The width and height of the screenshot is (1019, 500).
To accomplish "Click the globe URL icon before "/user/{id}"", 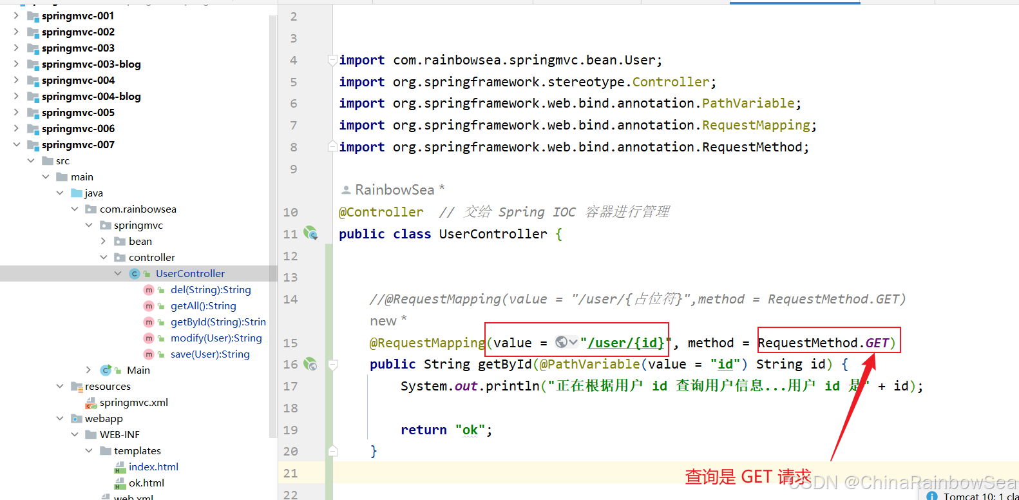I will coord(561,342).
